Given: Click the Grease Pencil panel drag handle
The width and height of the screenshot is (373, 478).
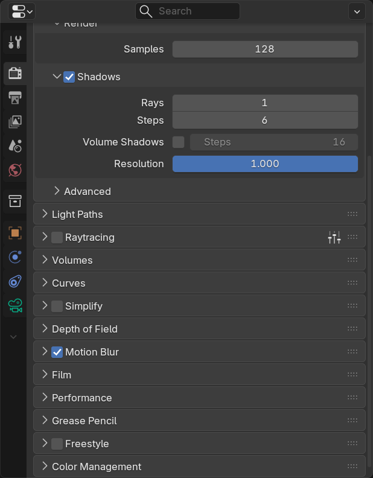Looking at the screenshot, I should 352,421.
